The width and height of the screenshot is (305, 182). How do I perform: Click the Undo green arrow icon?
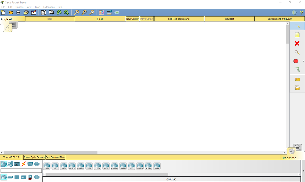(59, 12)
